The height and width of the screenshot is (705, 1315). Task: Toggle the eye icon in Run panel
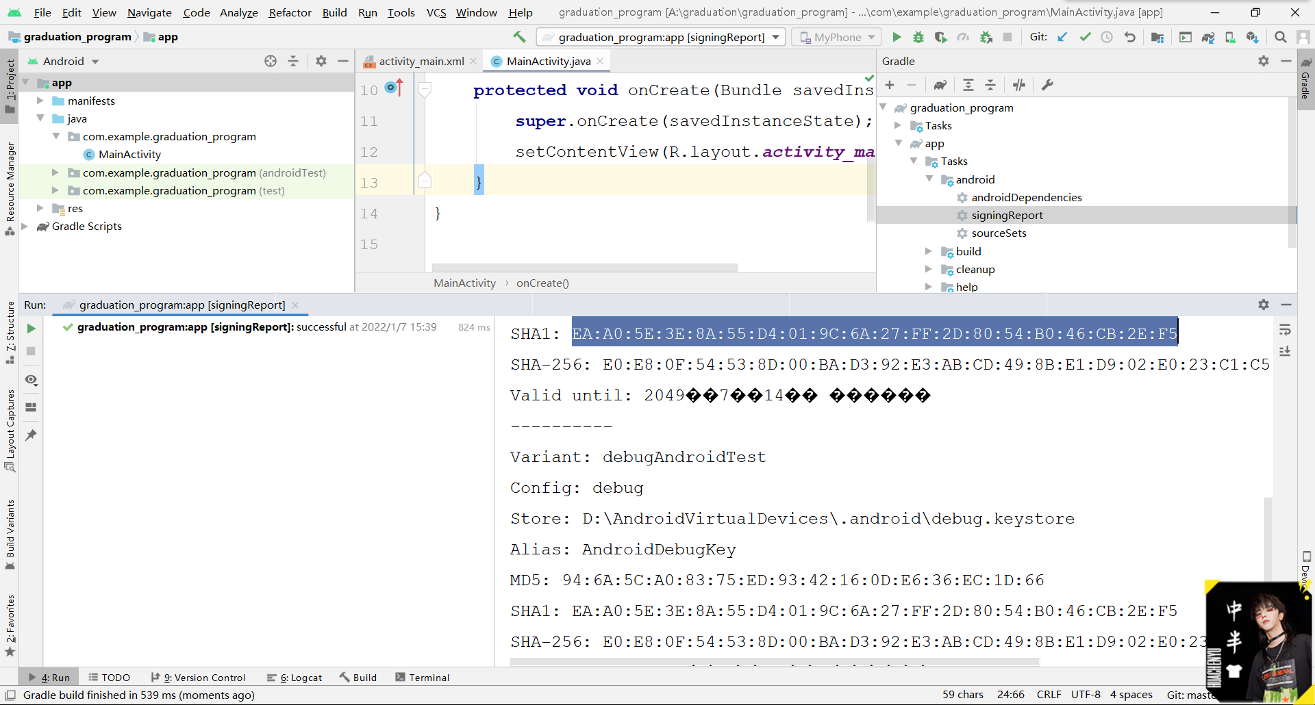[x=31, y=380]
